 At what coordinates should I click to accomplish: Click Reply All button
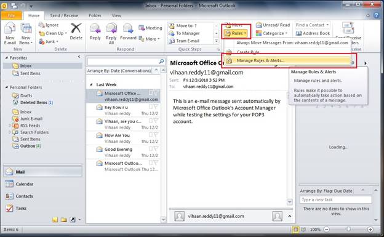pos(111,33)
